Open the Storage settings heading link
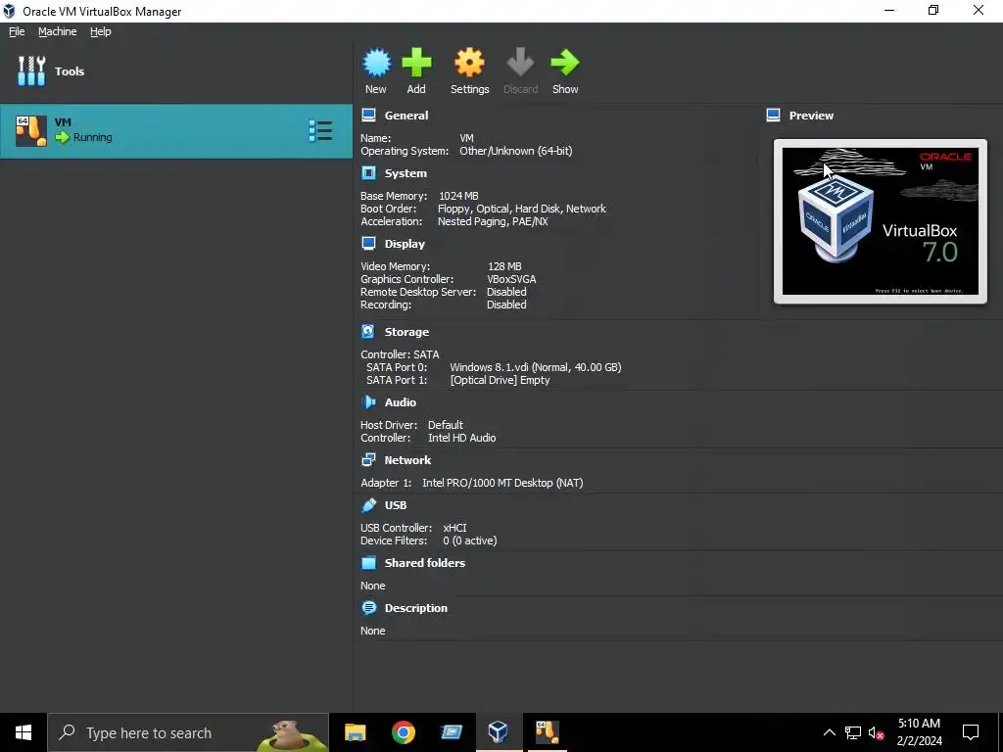This screenshot has width=1003, height=752. coord(406,332)
